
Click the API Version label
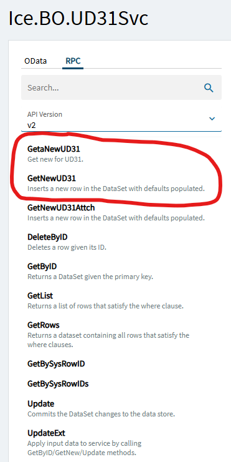45,114
